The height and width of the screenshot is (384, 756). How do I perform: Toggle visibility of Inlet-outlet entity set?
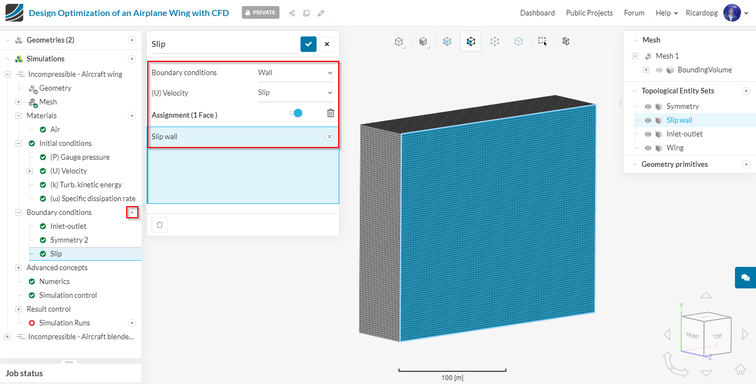(648, 134)
